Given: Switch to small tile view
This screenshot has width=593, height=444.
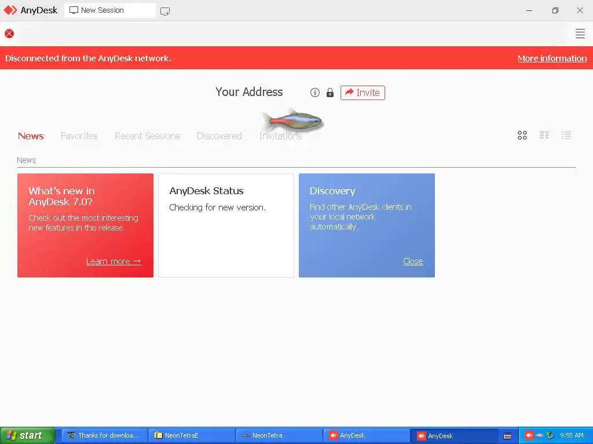Looking at the screenshot, I should [544, 135].
